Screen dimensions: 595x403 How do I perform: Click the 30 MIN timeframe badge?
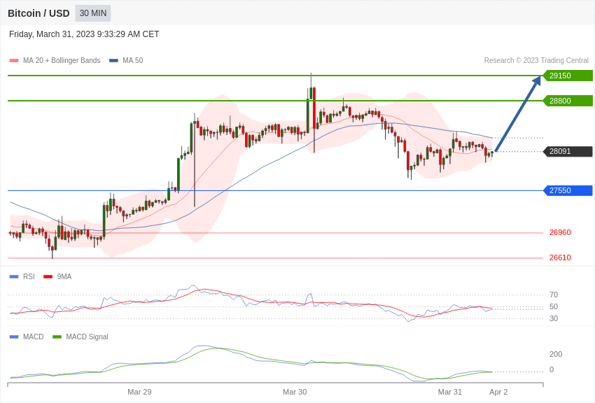93,13
